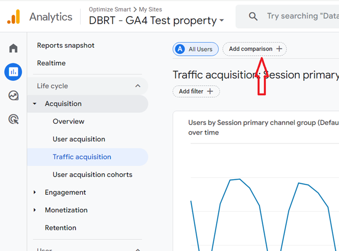Image resolution: width=339 pixels, height=251 pixels.
Task: Open the Retention report
Action: coord(61,228)
